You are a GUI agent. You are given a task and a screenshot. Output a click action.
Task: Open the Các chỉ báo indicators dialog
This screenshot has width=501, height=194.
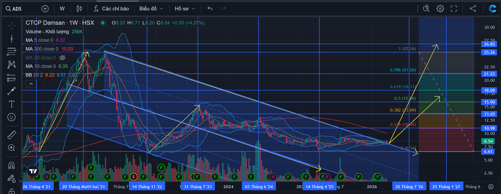(111, 9)
